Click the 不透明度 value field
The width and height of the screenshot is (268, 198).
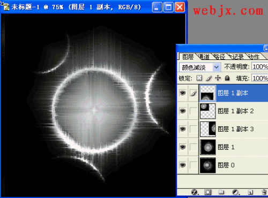[260, 66]
